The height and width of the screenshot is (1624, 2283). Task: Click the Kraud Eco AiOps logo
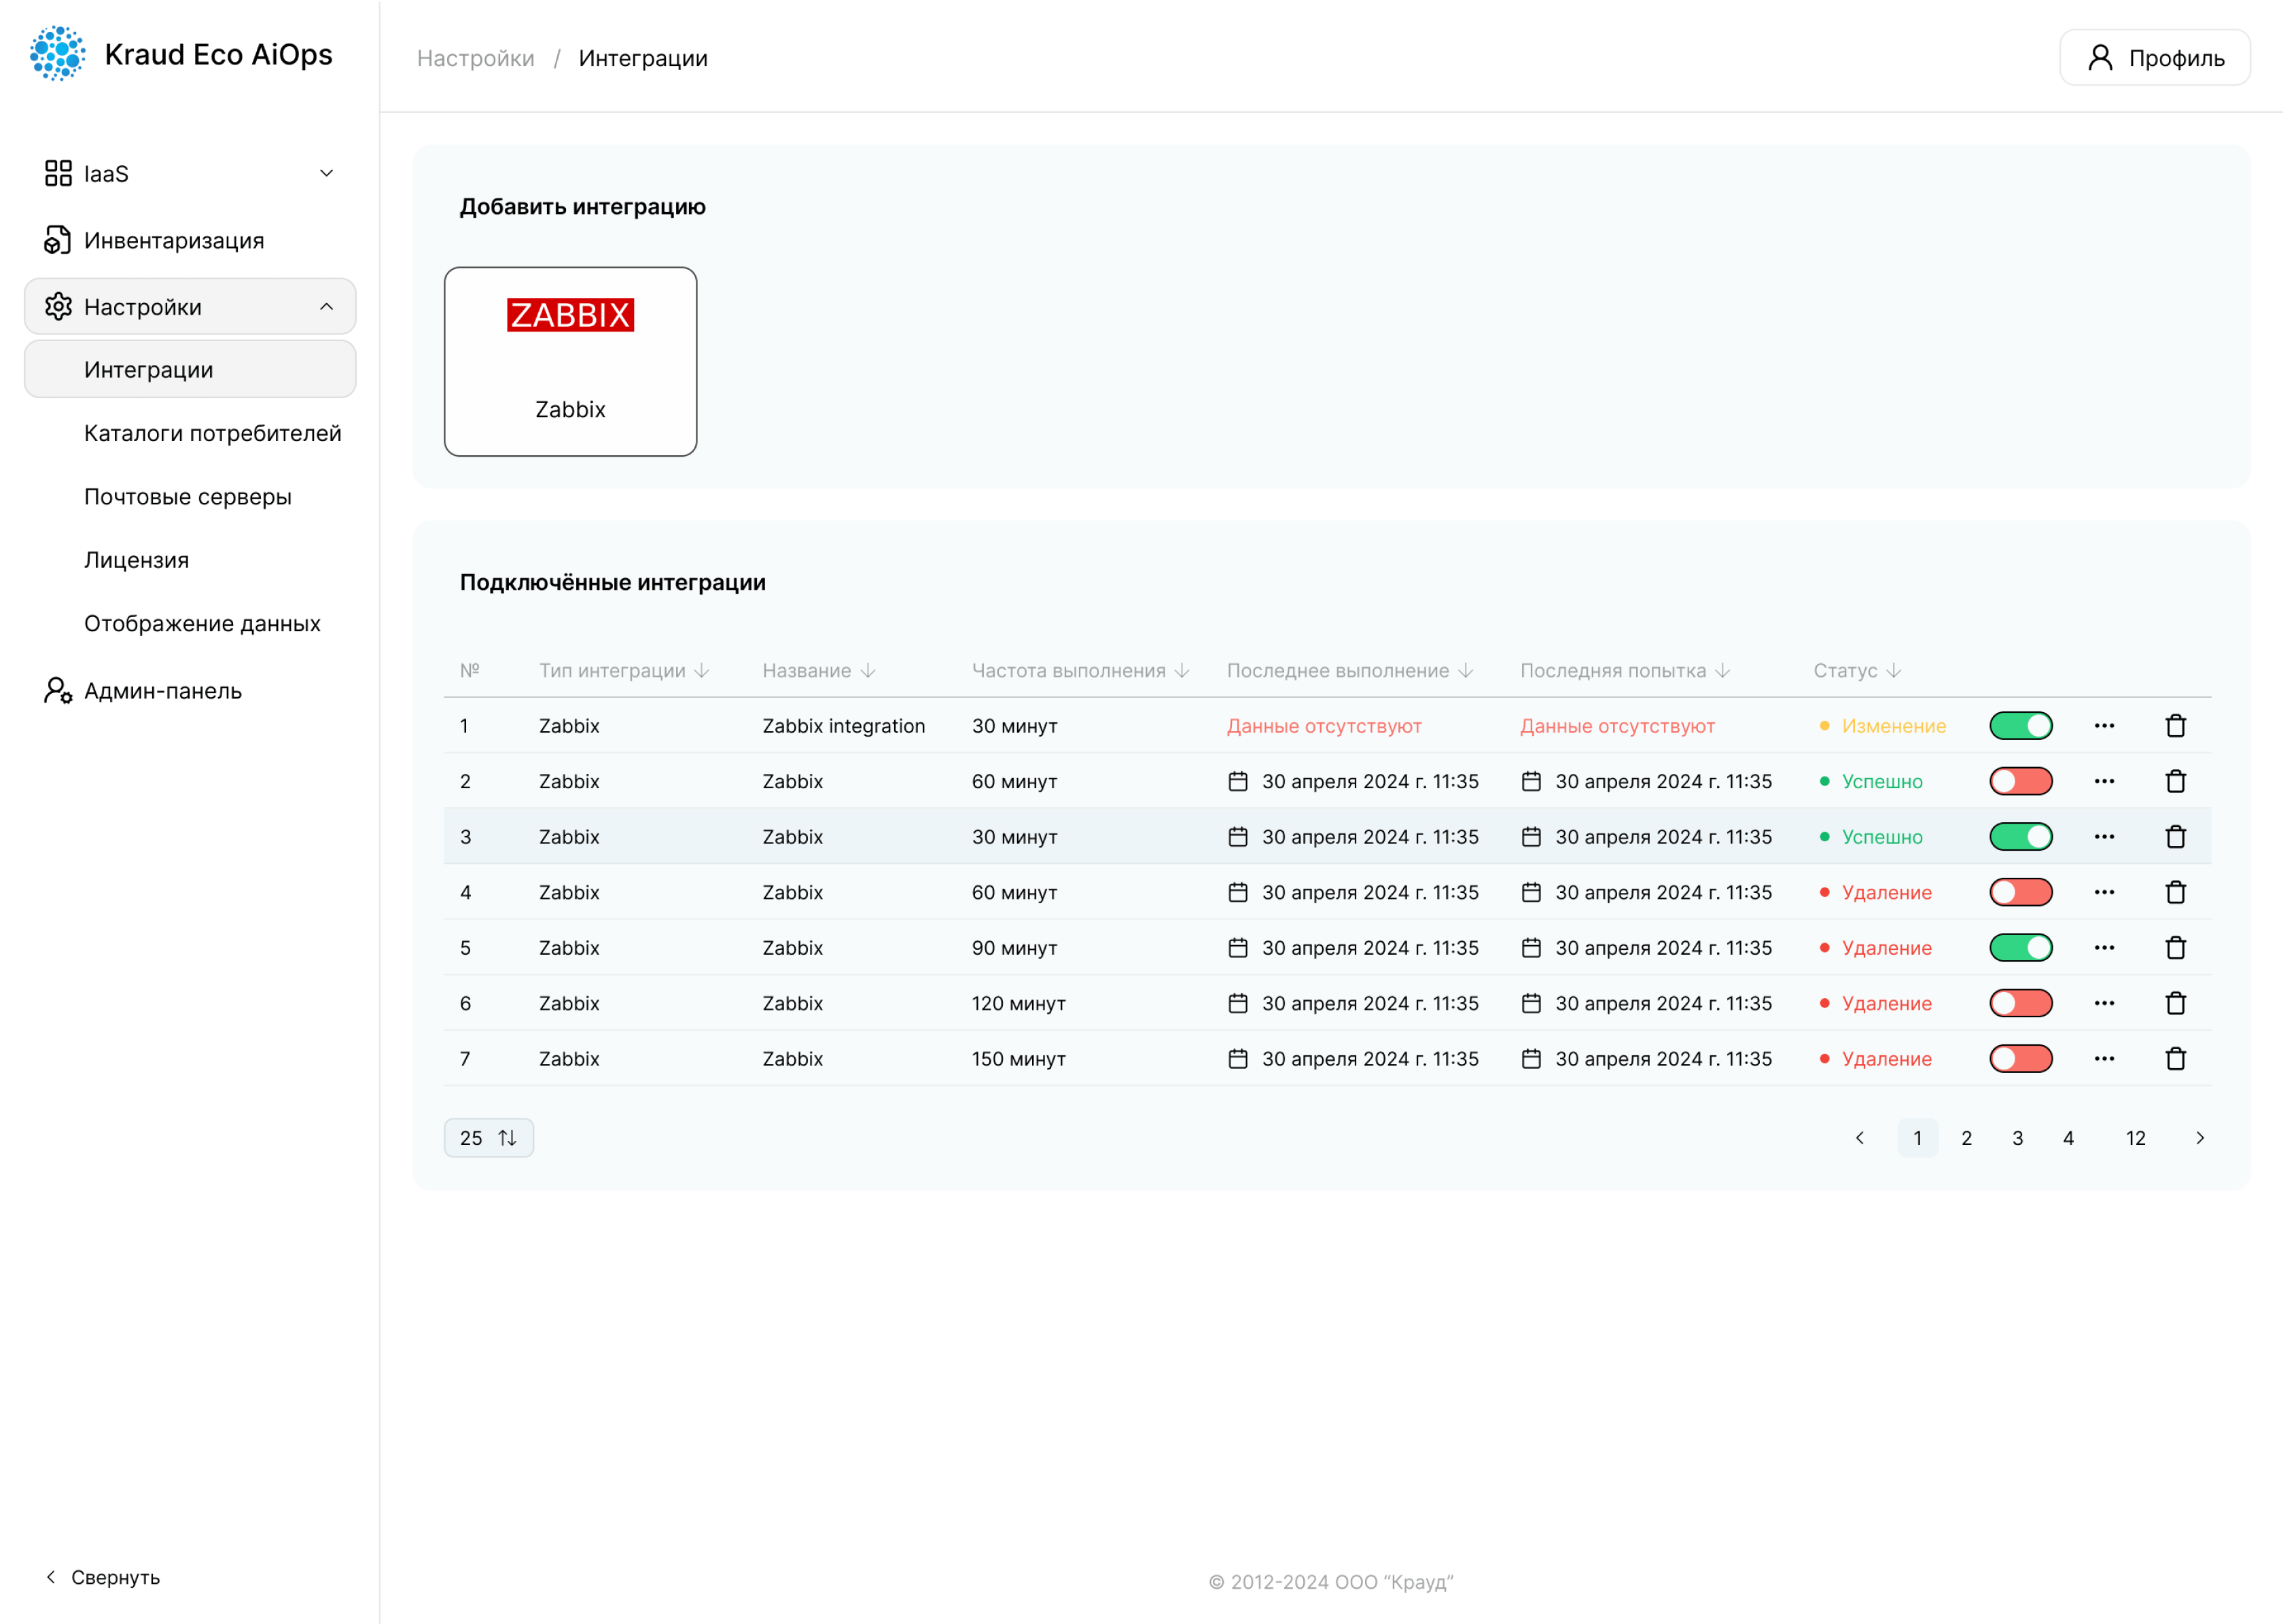[57, 54]
